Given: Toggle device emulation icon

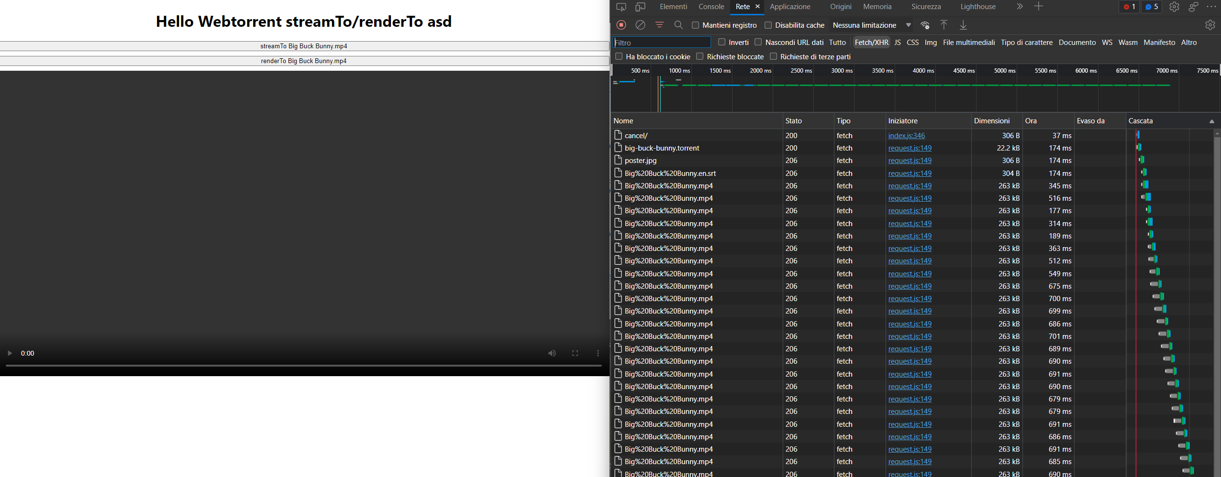Looking at the screenshot, I should point(641,7).
